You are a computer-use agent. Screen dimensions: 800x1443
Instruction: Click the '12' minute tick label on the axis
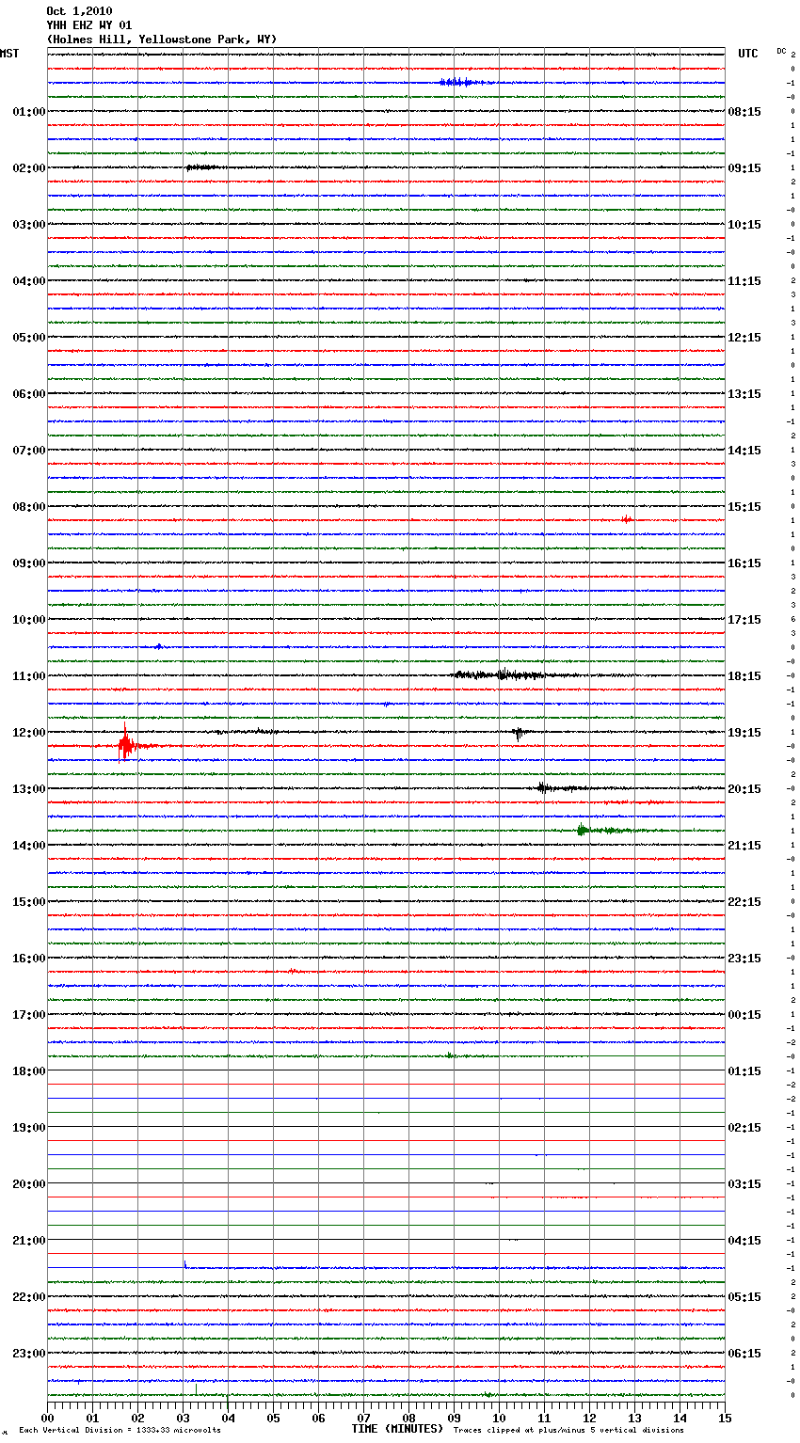click(x=589, y=1418)
